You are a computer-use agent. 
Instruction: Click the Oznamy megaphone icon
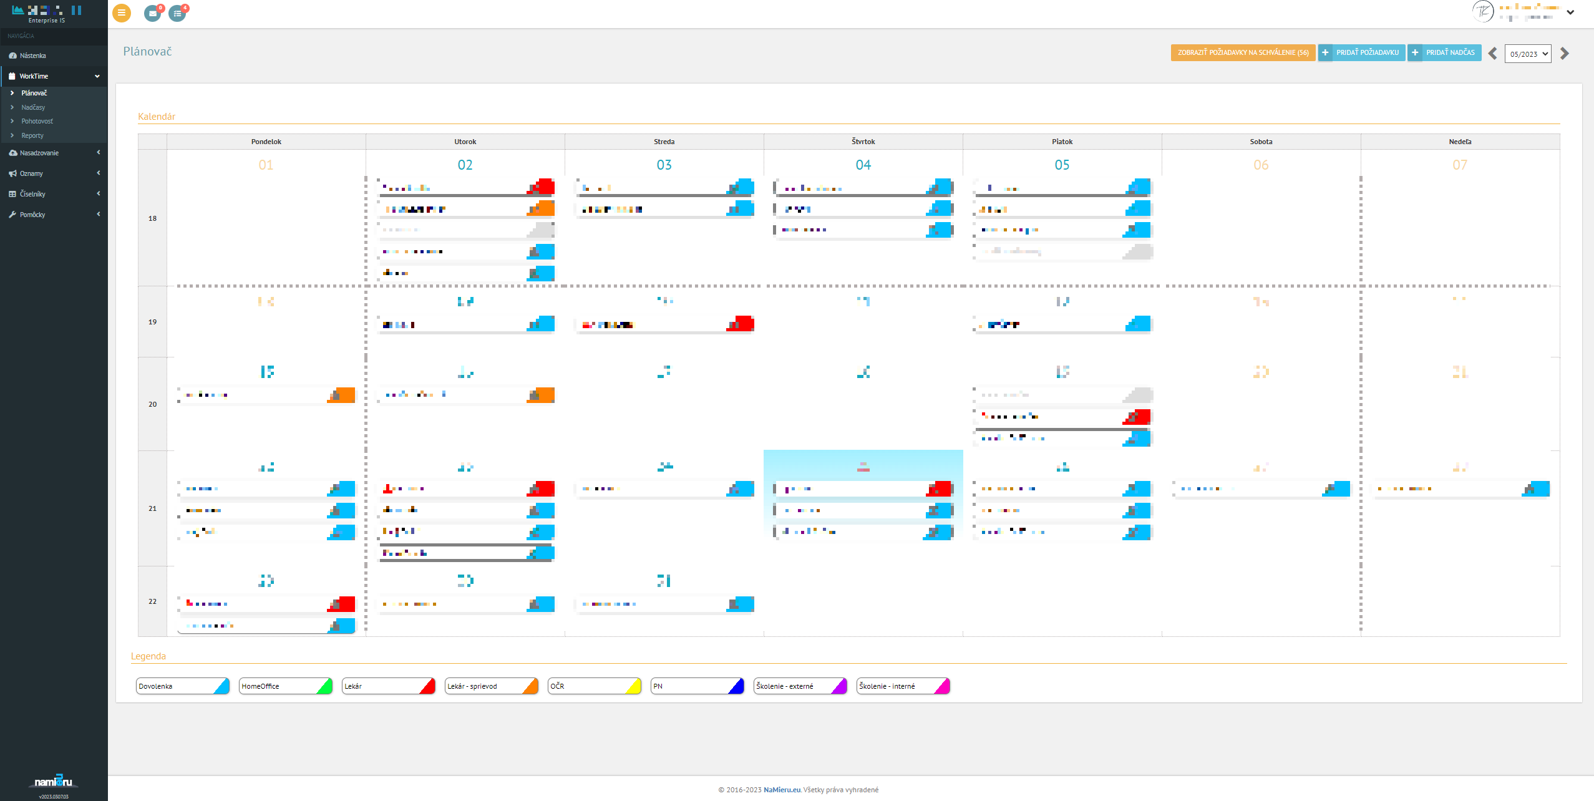13,173
